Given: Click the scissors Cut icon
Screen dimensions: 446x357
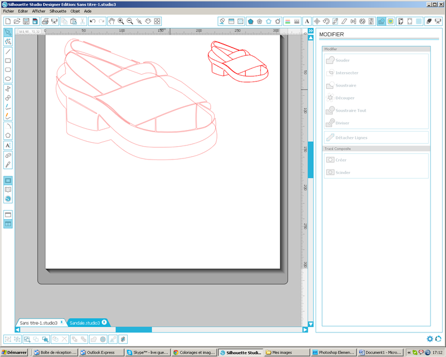Looking at the screenshot, I should coord(83,21).
